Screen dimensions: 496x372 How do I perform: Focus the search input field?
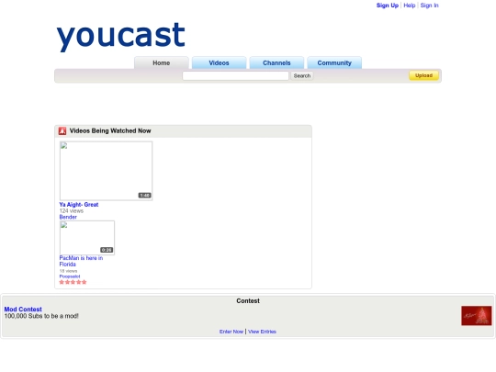point(236,75)
